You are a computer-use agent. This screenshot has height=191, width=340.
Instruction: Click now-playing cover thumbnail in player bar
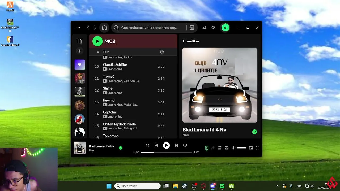coord(80,148)
